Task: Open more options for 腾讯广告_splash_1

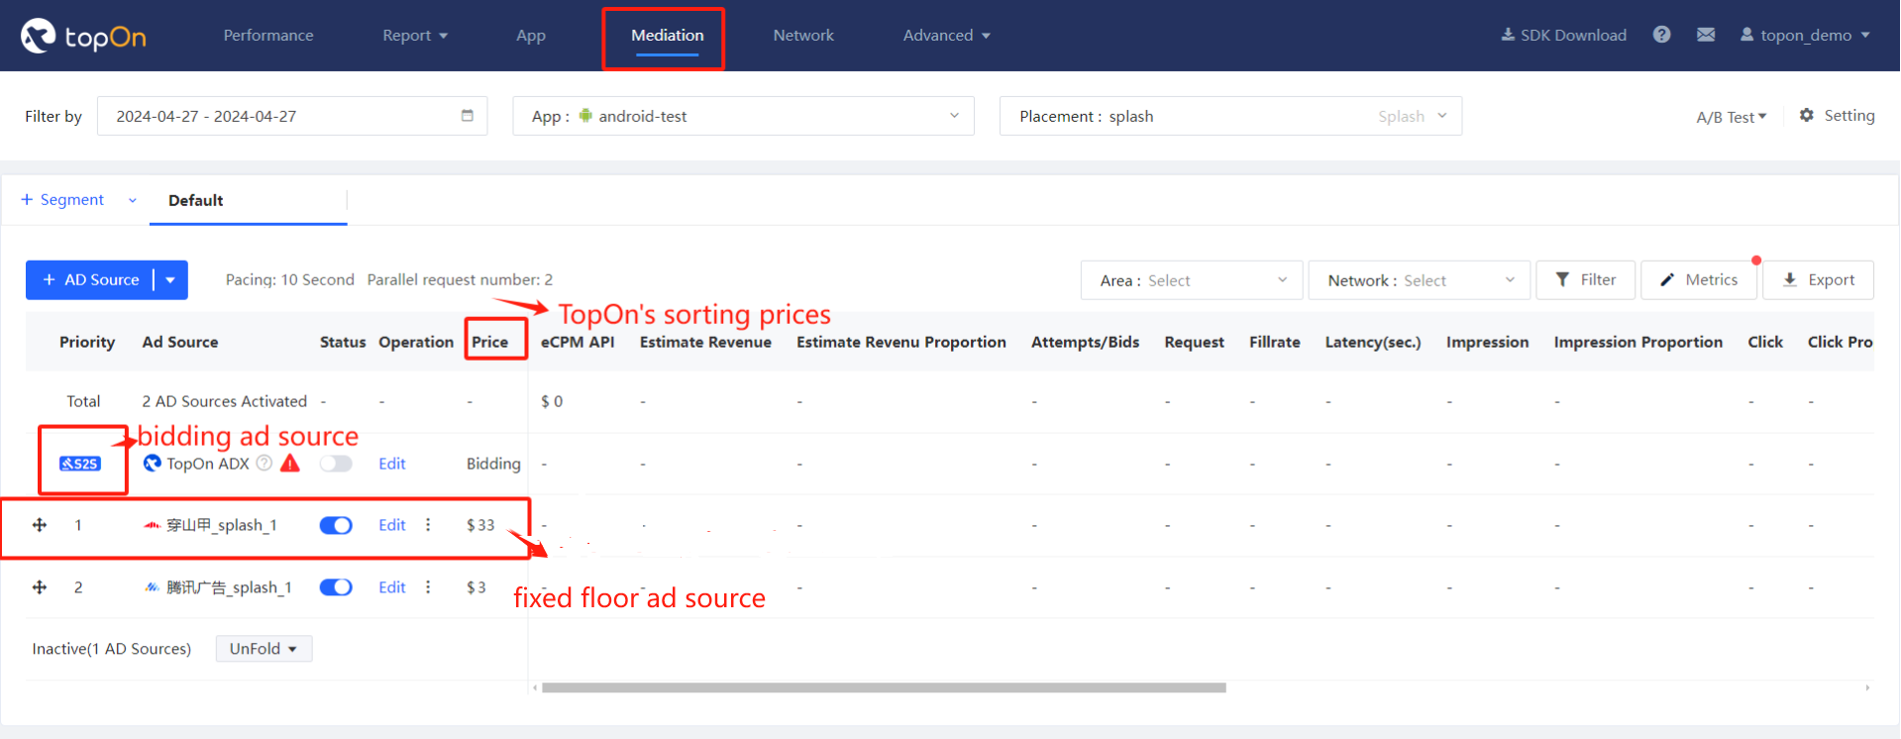Action: (x=428, y=587)
